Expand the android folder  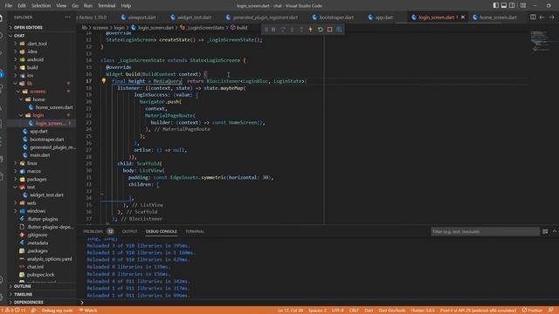[42, 59]
